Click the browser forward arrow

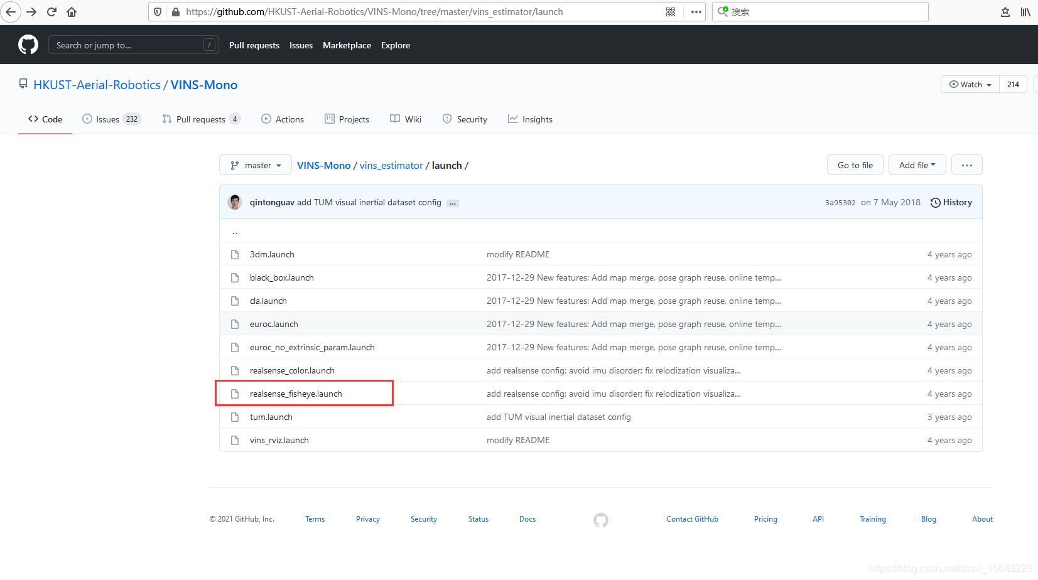point(31,12)
